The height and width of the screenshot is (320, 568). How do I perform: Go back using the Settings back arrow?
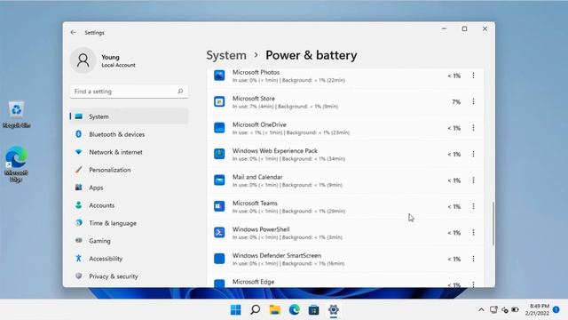point(73,32)
